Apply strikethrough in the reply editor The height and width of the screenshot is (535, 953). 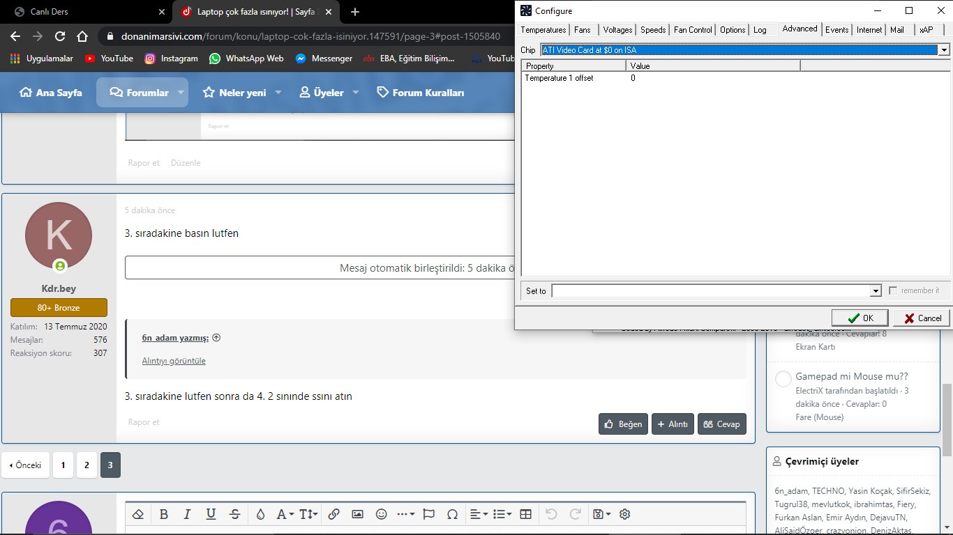point(235,514)
